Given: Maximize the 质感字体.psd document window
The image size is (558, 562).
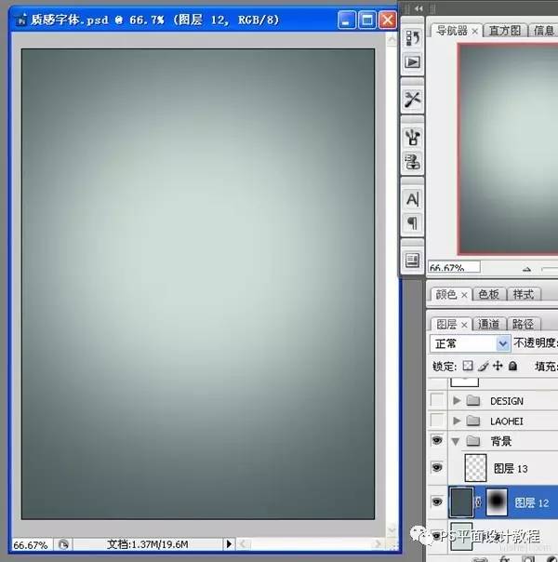Looking at the screenshot, I should (366, 20).
